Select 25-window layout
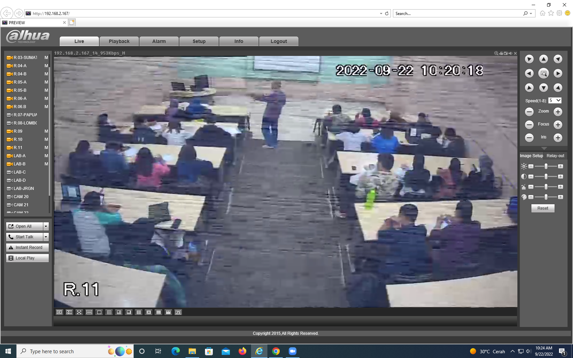 coord(178,312)
